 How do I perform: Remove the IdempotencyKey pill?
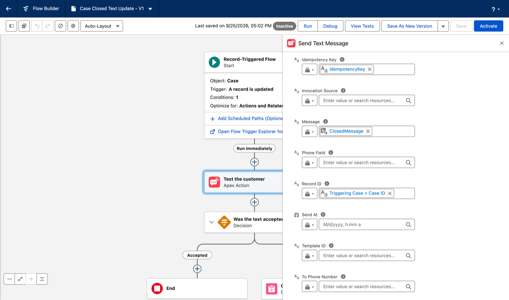coord(370,69)
